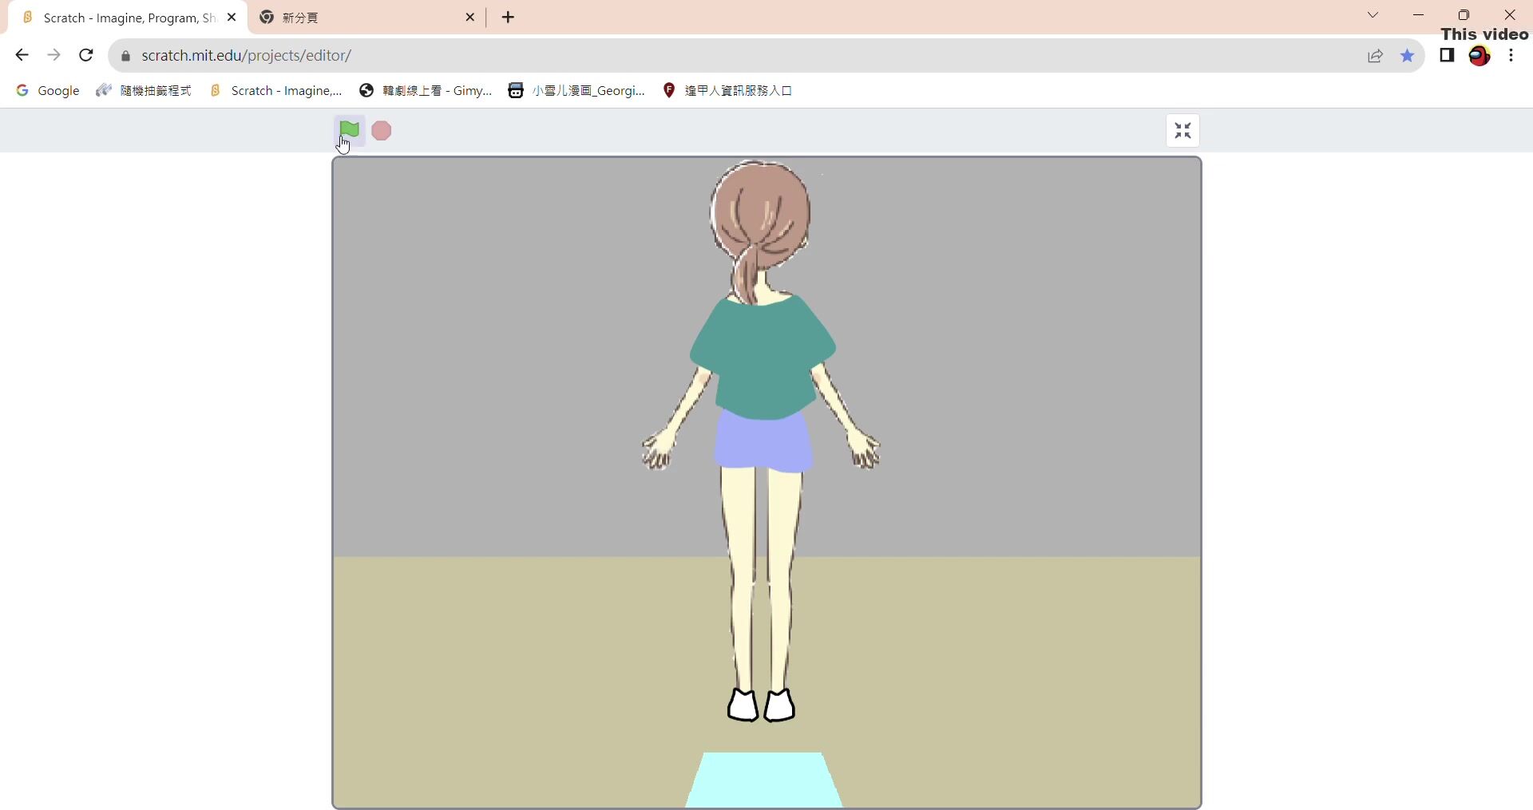Open the Google bookmark
This screenshot has height=810, width=1533.
[48, 91]
